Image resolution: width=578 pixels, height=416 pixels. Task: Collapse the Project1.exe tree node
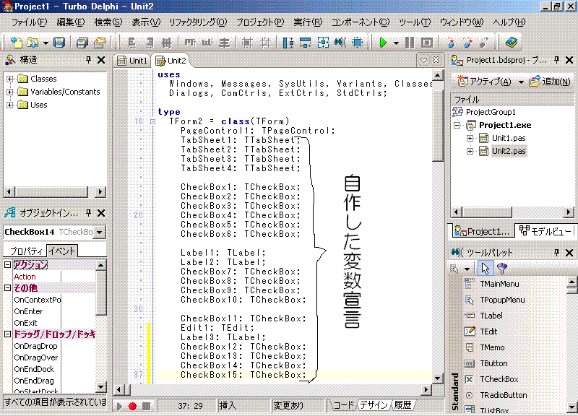(x=457, y=125)
